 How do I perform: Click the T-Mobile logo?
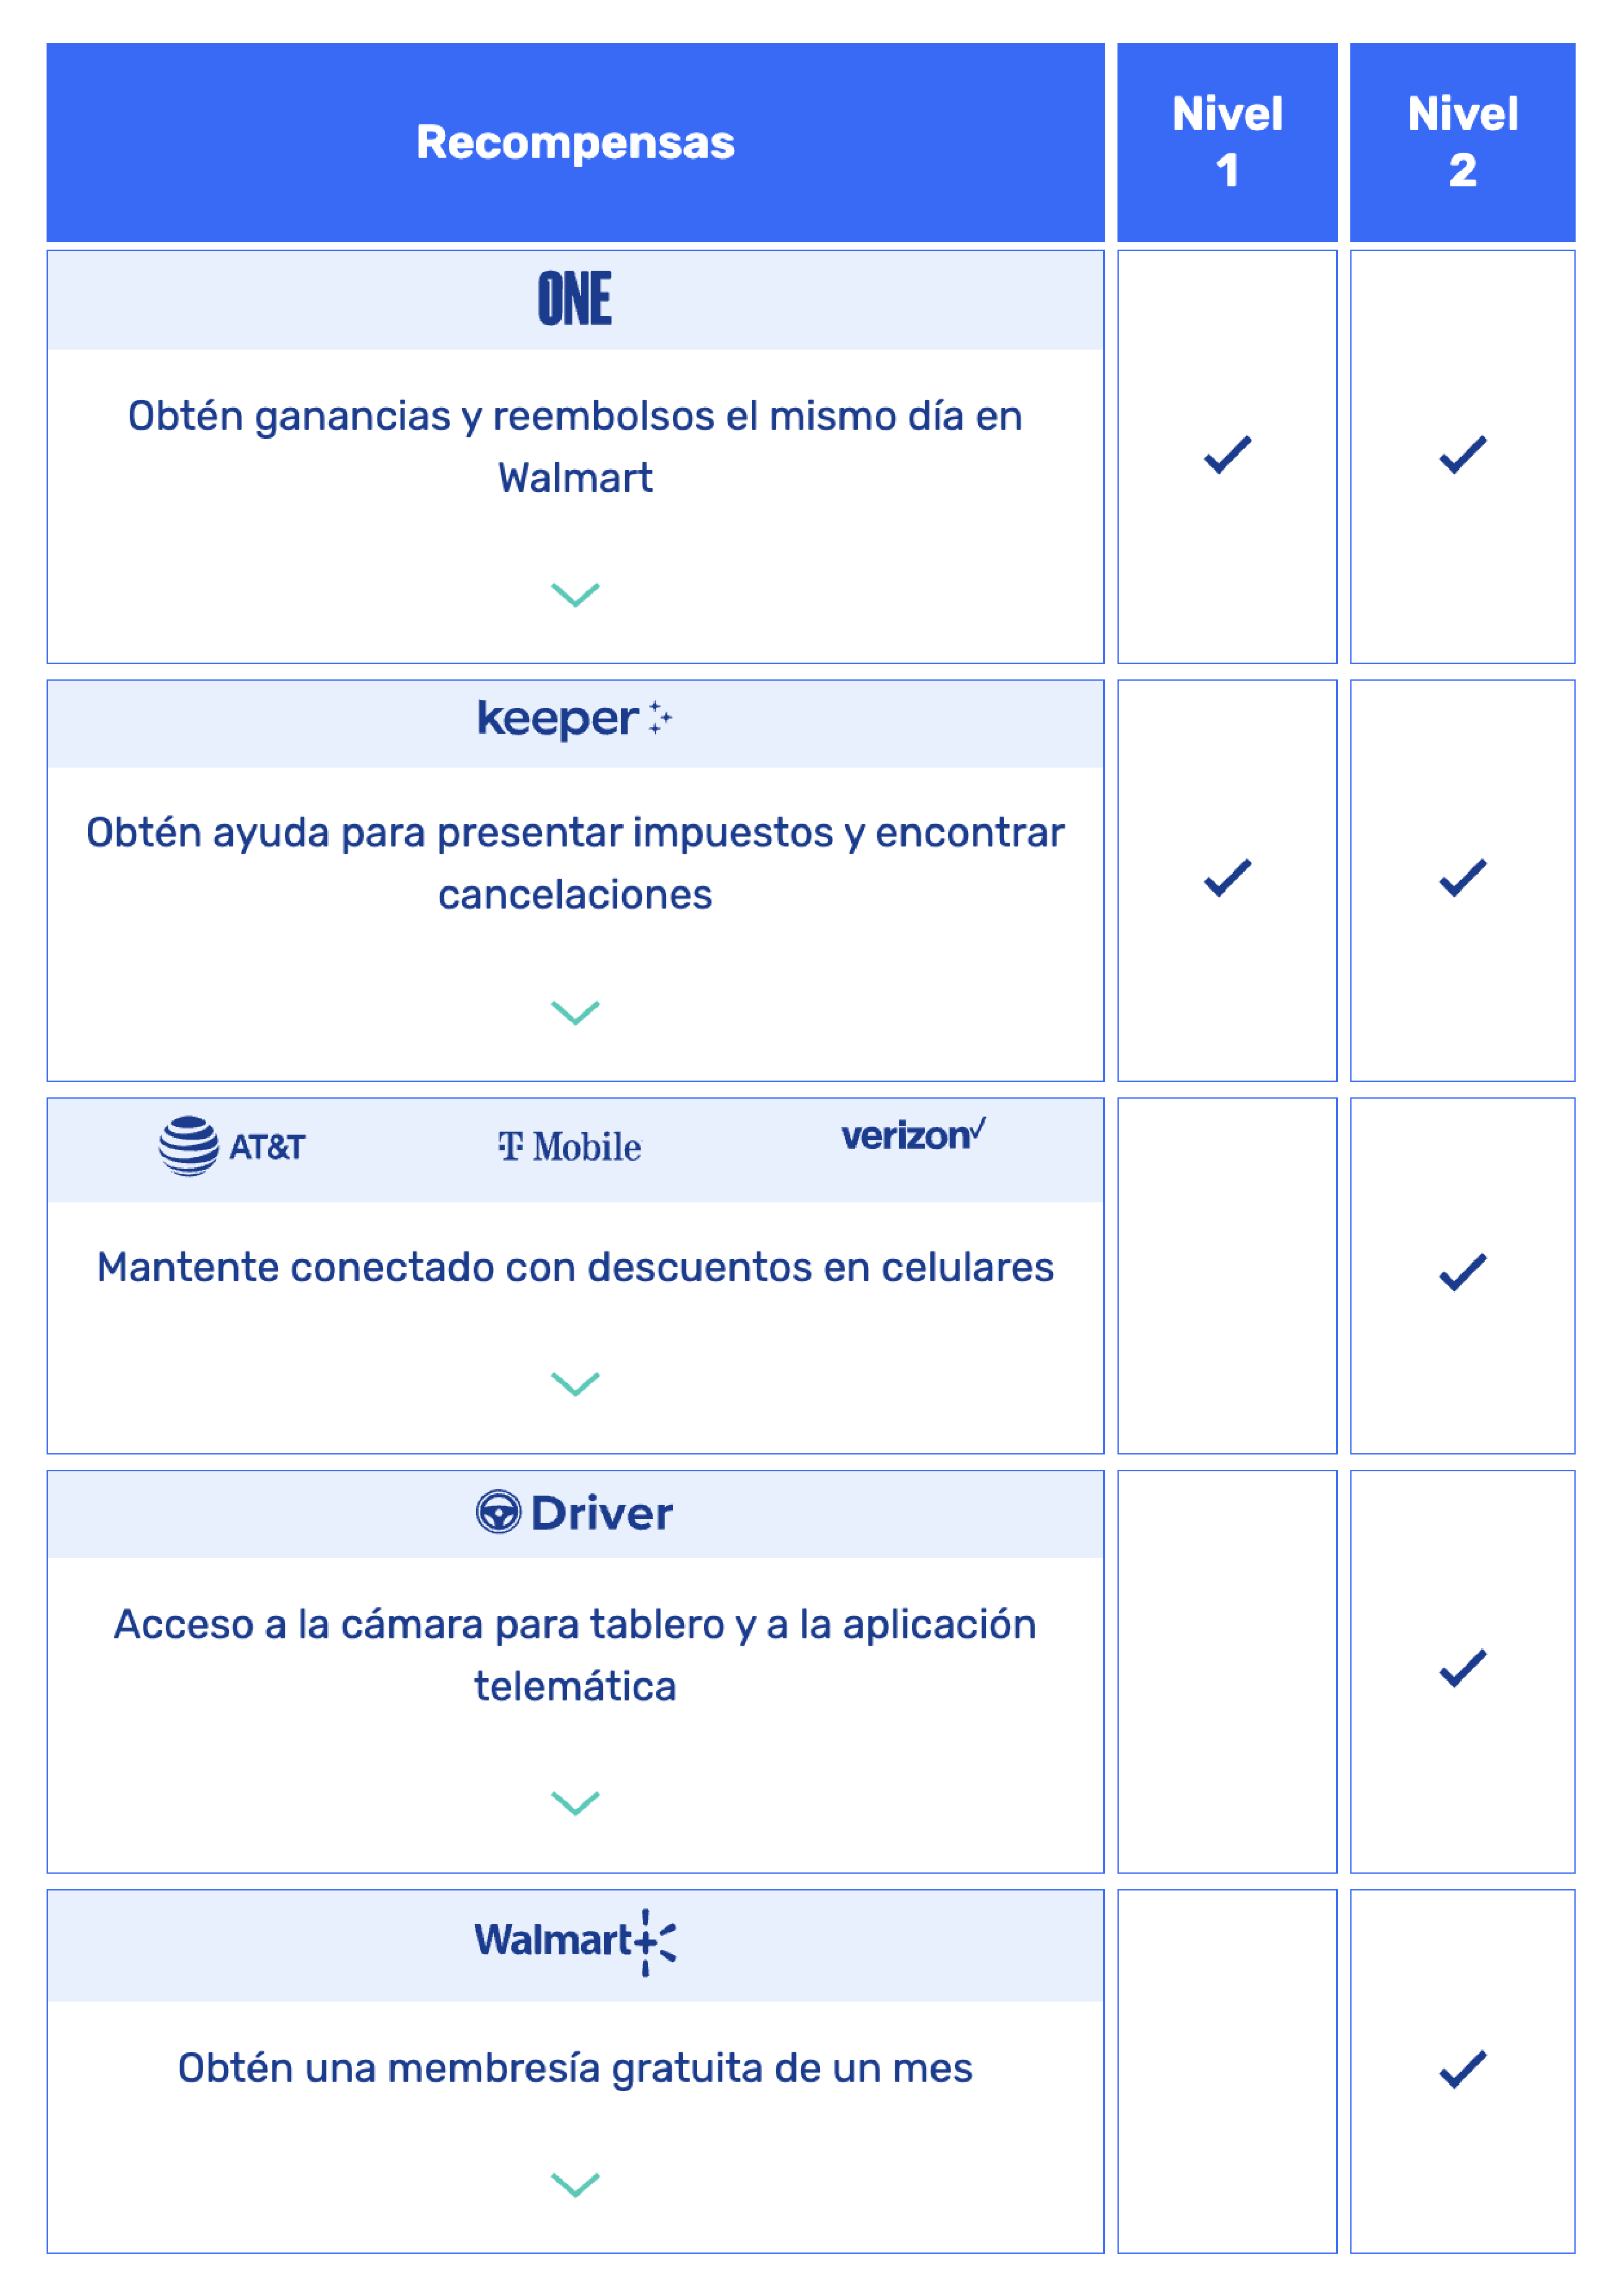click(570, 1147)
